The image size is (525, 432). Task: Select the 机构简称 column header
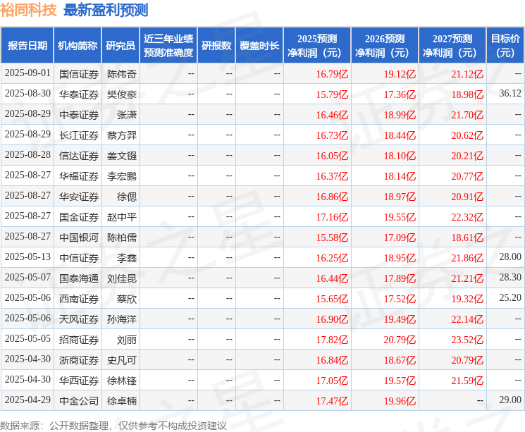(x=78, y=46)
